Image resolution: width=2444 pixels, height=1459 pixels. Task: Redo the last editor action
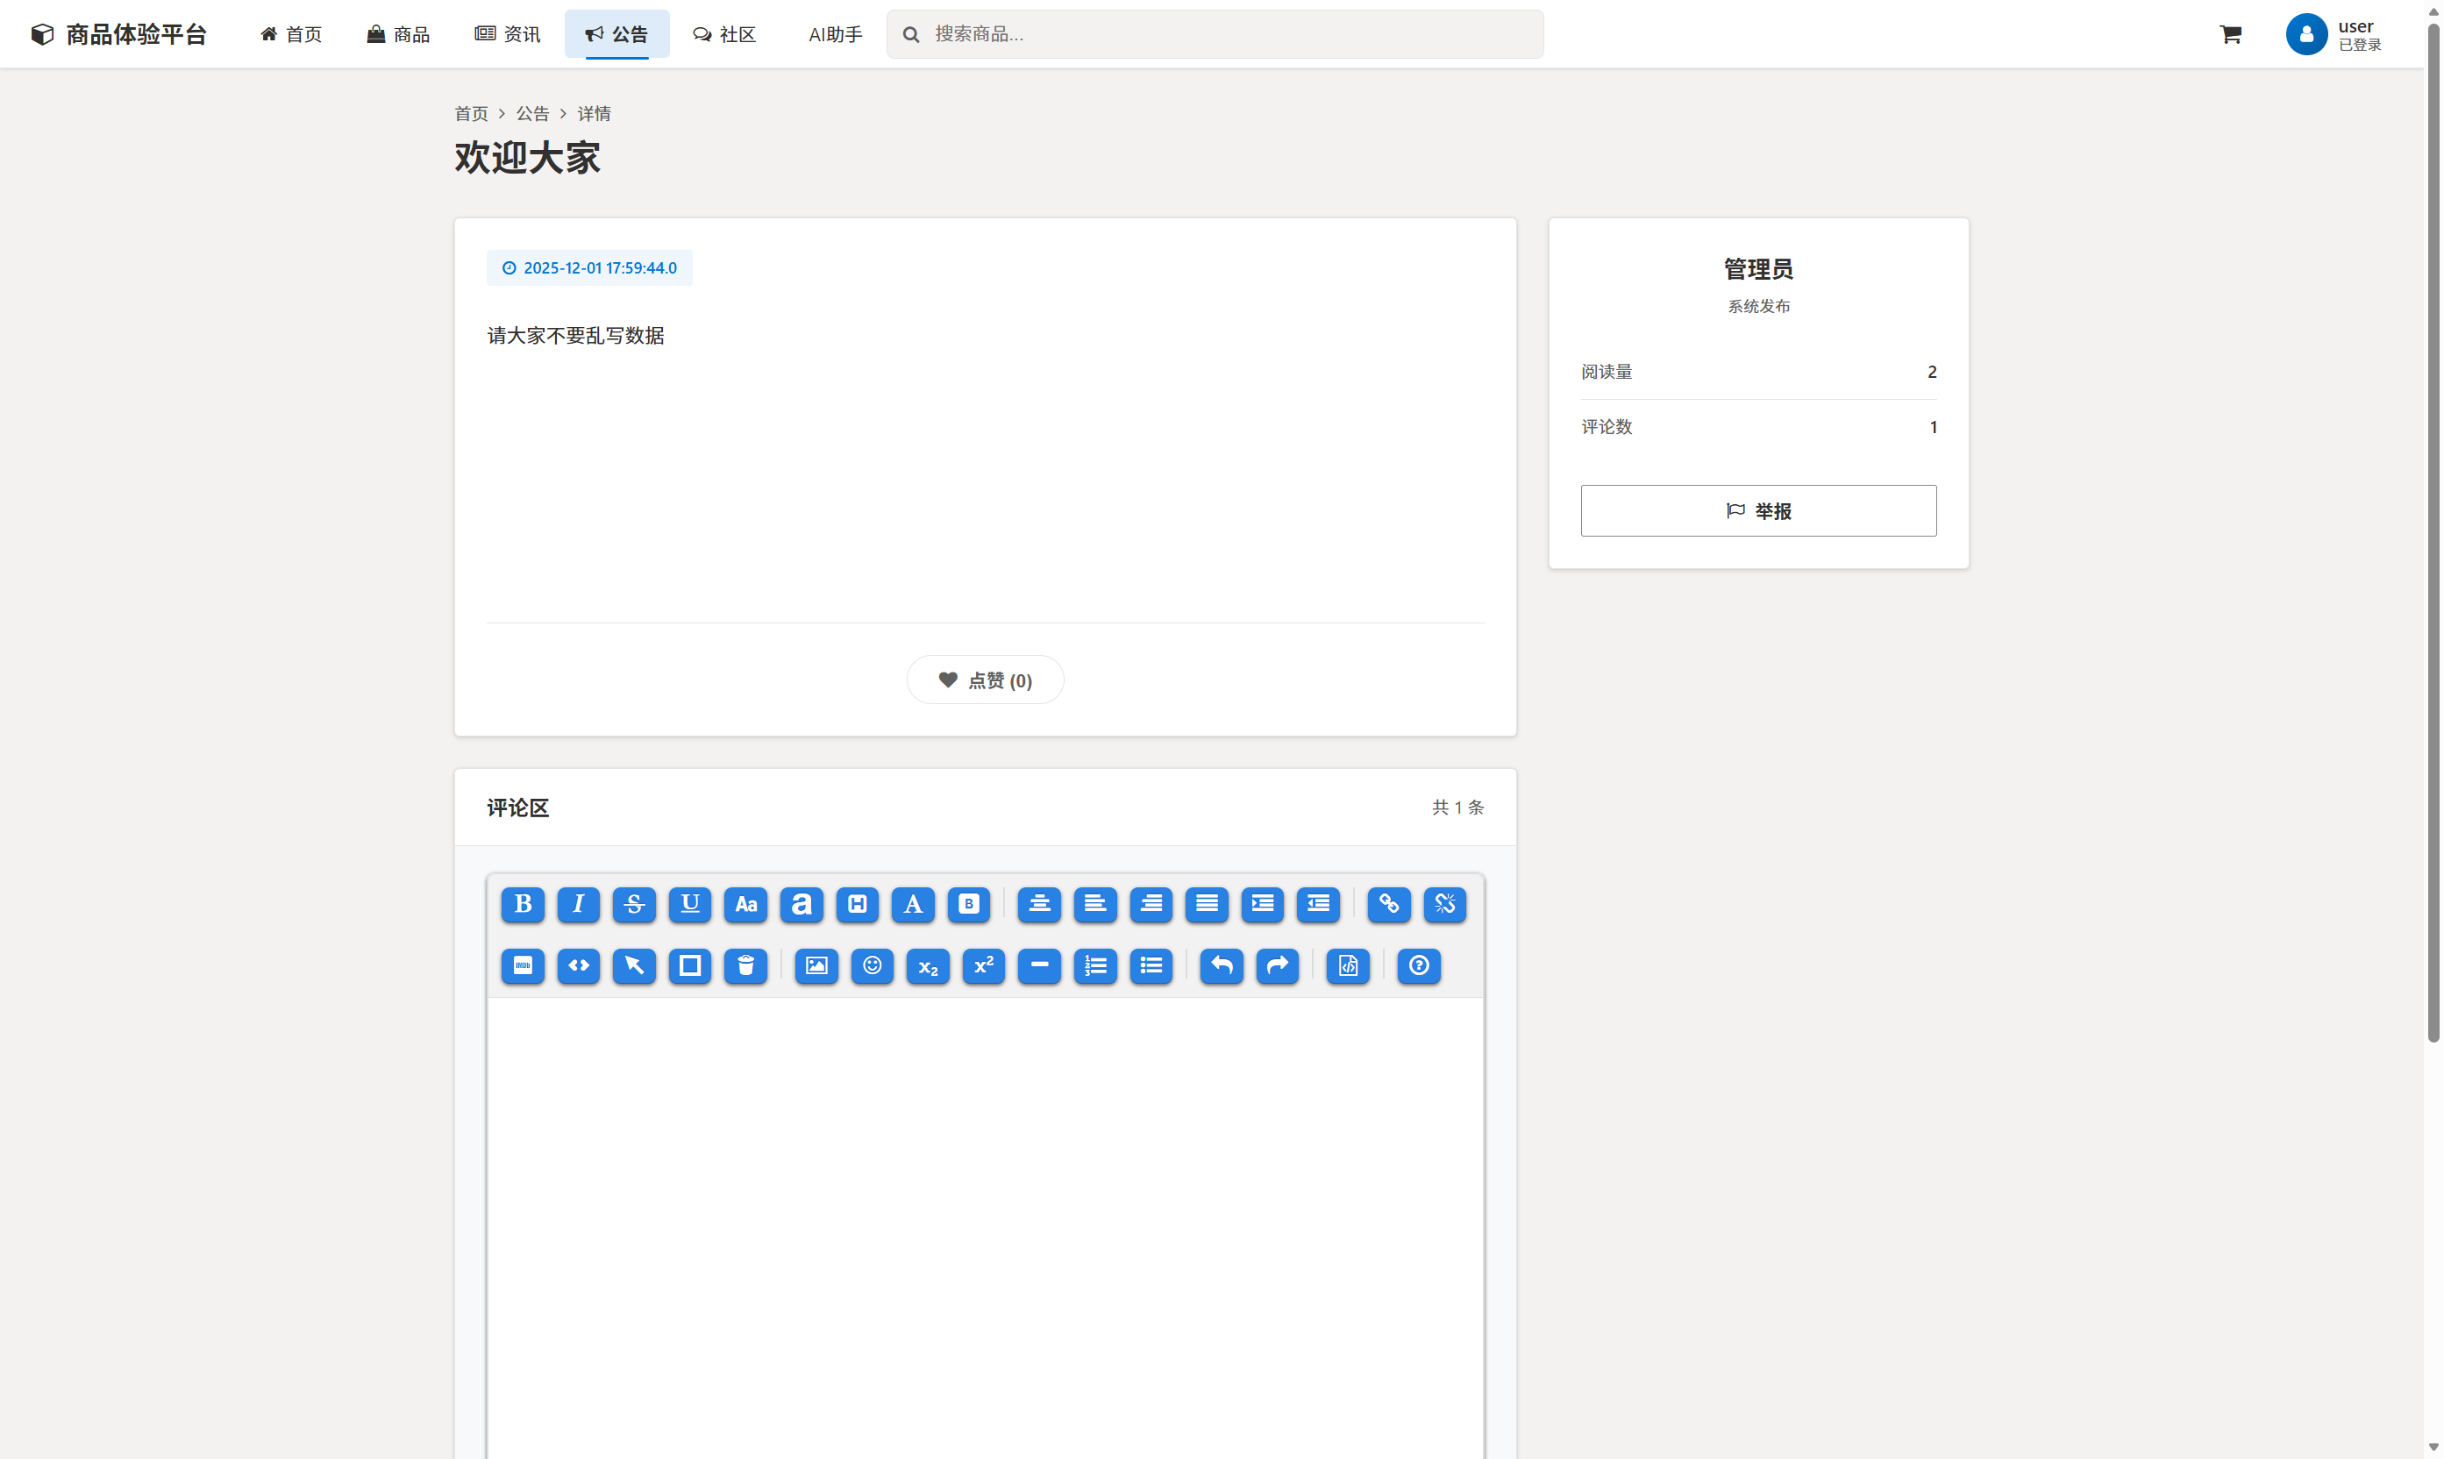(x=1277, y=966)
